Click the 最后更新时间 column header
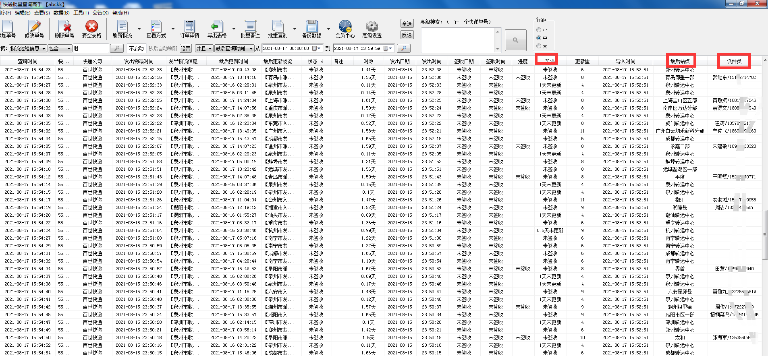Viewport: 768px width, 356px height. point(233,61)
